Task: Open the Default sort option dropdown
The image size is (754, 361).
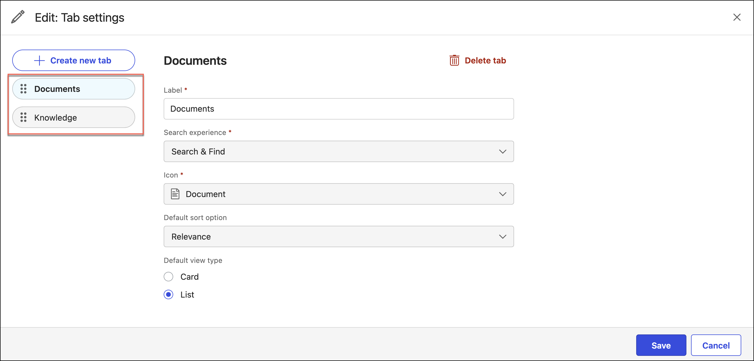Action: [338, 237]
